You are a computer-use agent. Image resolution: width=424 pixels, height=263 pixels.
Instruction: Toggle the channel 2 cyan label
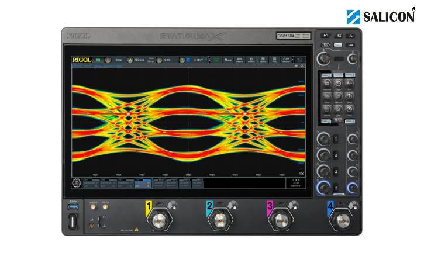[209, 206]
